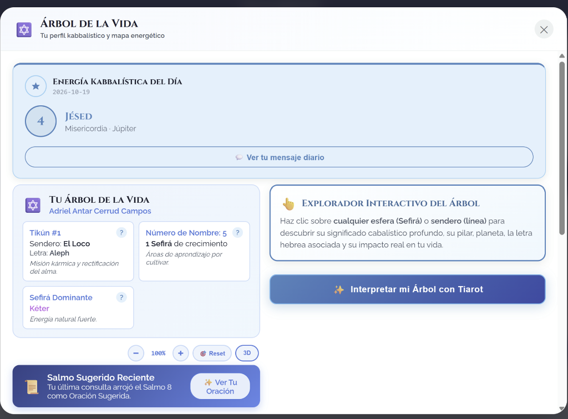The width and height of the screenshot is (568, 419).
Task: Click Interpretar mi Árbol con Tiarot
Action: click(408, 289)
